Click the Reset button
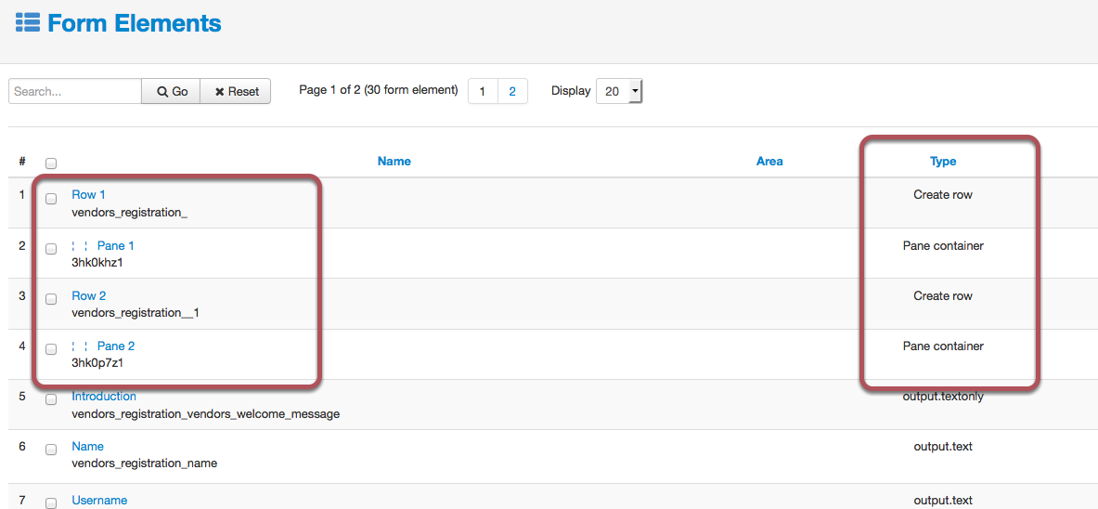The height and width of the screenshot is (509, 1098). click(x=236, y=91)
